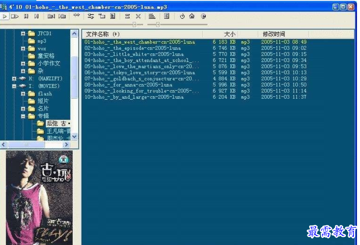The image size is (360, 245).
Task: Select track 09-hoho_-_looking_for_trouble
Action: point(142,91)
